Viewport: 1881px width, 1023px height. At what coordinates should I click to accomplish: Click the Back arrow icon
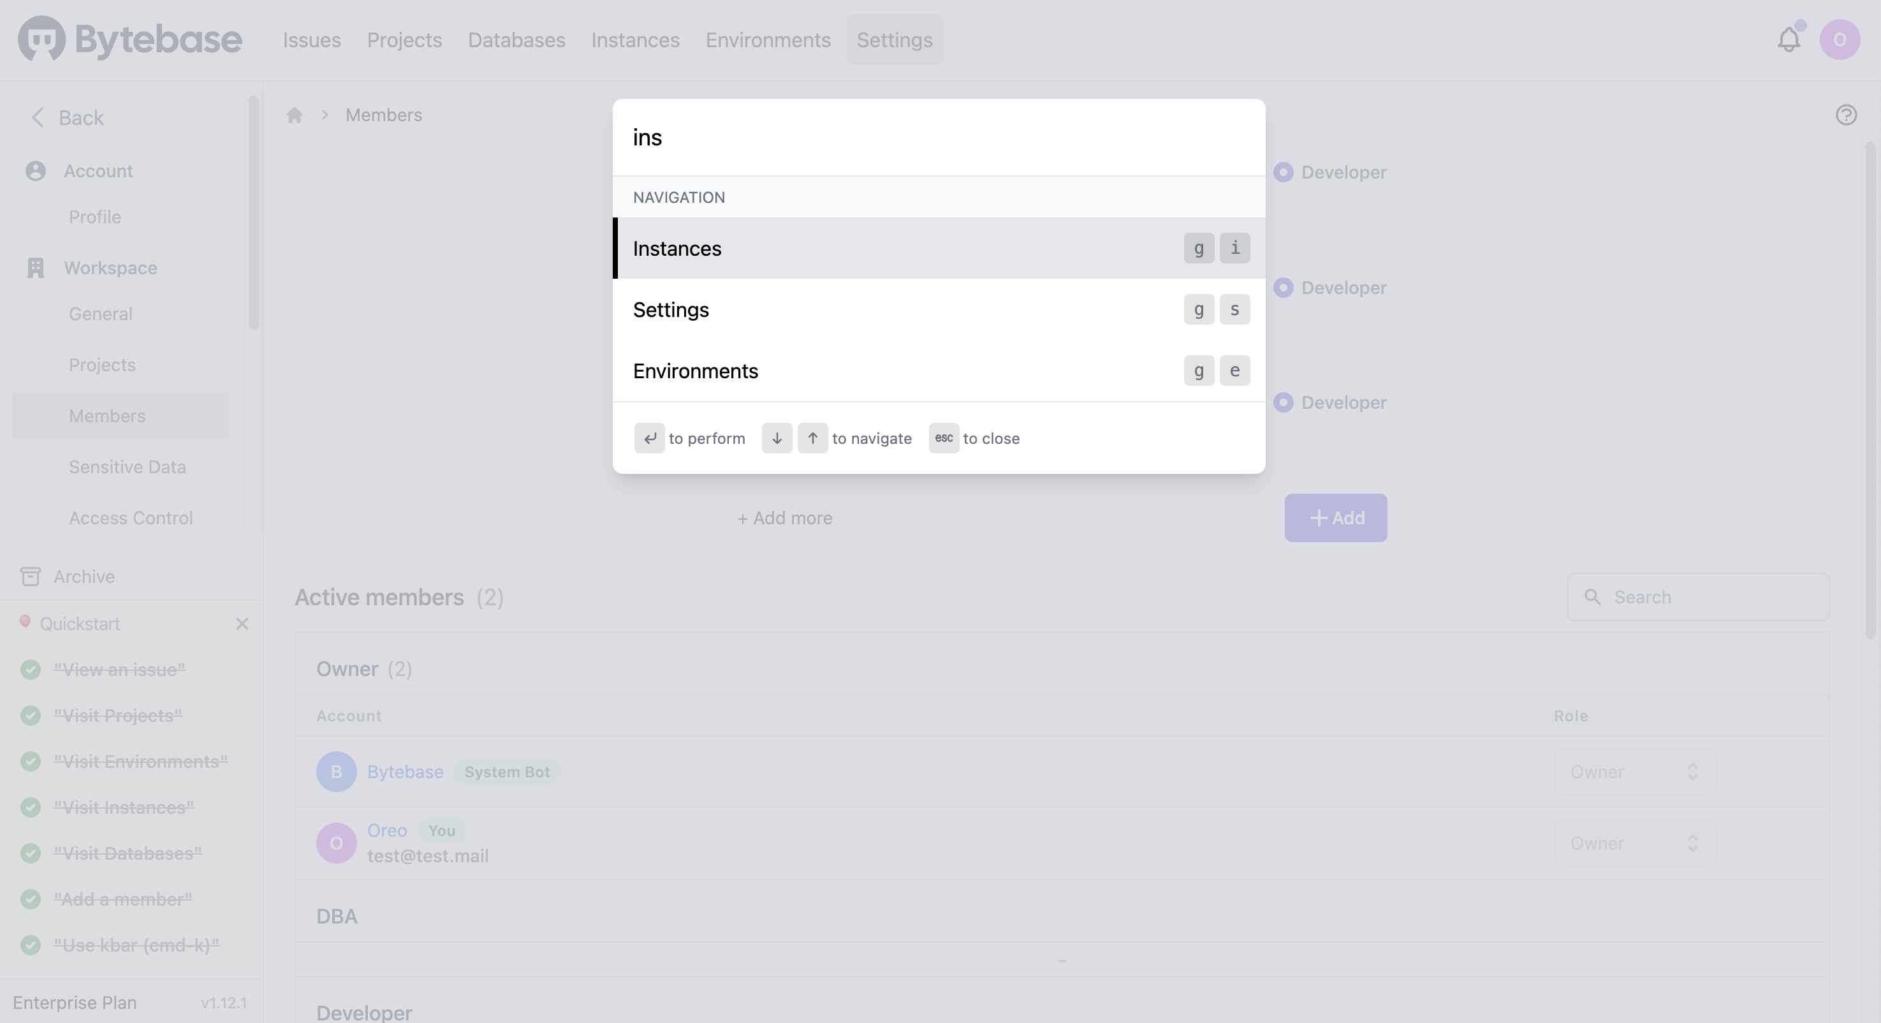tap(38, 117)
